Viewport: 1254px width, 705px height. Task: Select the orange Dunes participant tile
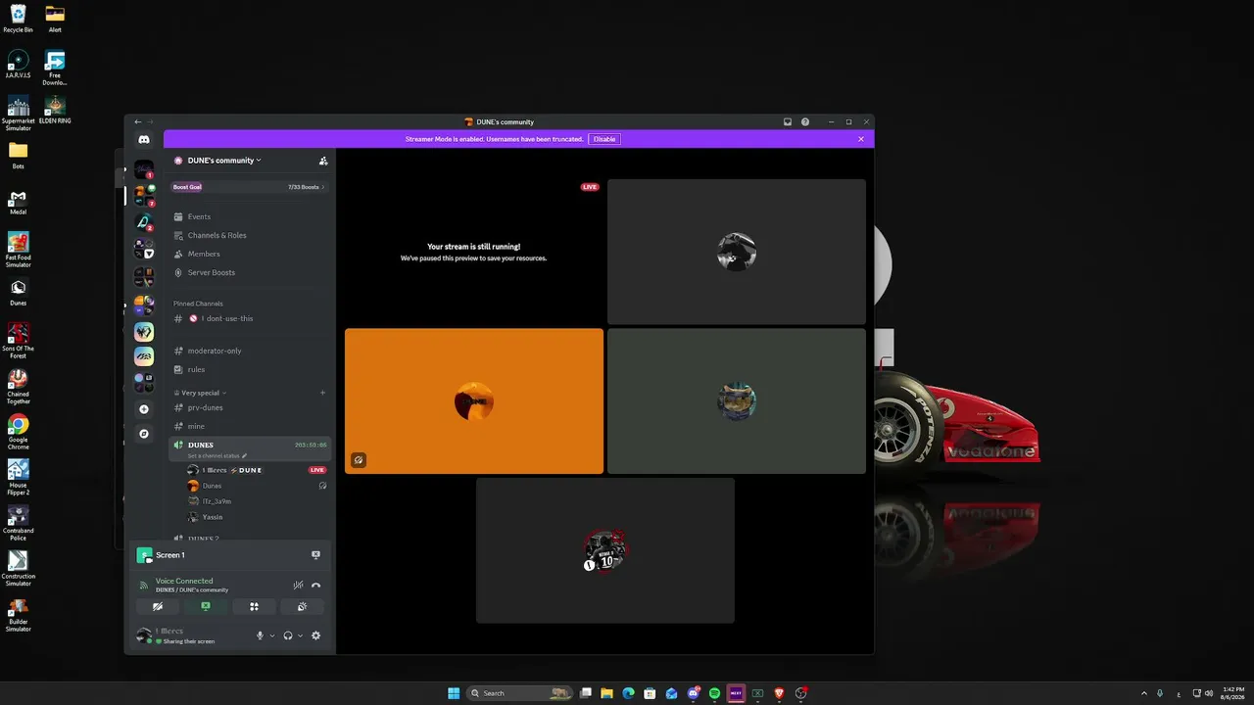(x=474, y=401)
